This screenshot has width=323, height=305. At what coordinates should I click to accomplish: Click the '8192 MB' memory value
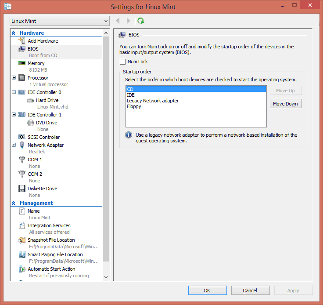[x=38, y=70]
